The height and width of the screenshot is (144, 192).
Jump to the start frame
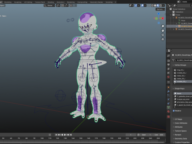tap(56, 135)
